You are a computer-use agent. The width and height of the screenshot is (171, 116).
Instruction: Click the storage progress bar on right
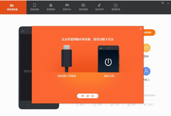149,95
